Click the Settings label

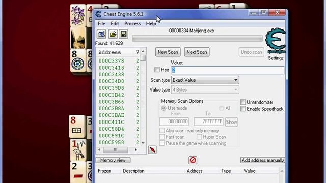tap(276, 58)
